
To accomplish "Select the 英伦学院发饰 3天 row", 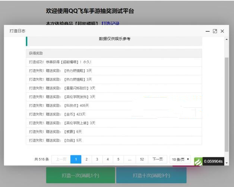I will pos(114,97).
